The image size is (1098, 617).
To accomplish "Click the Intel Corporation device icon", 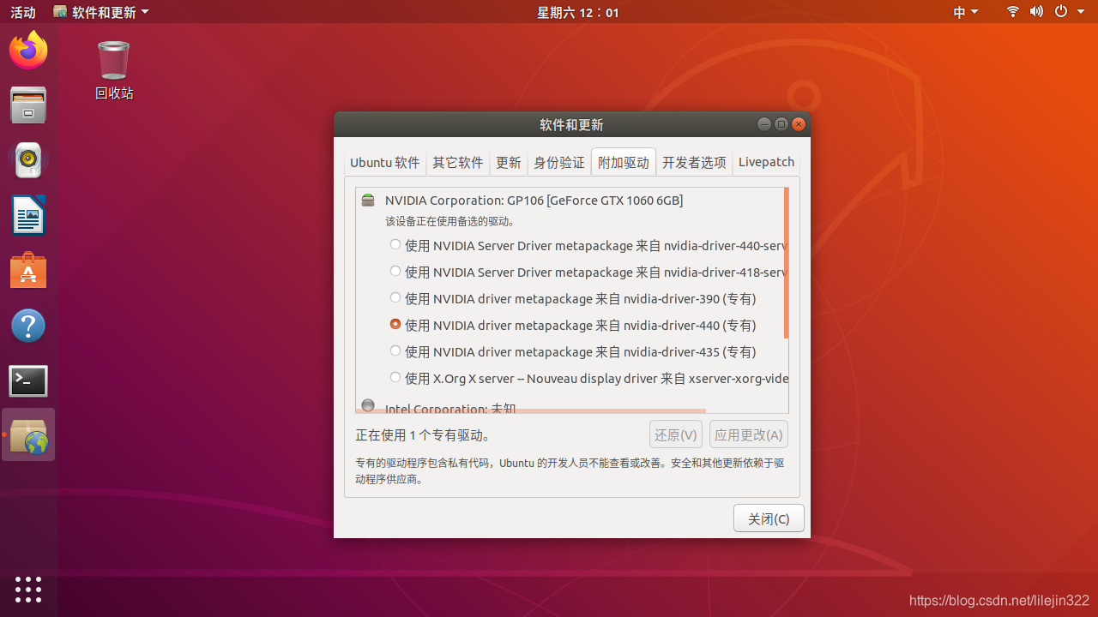I will coord(368,405).
